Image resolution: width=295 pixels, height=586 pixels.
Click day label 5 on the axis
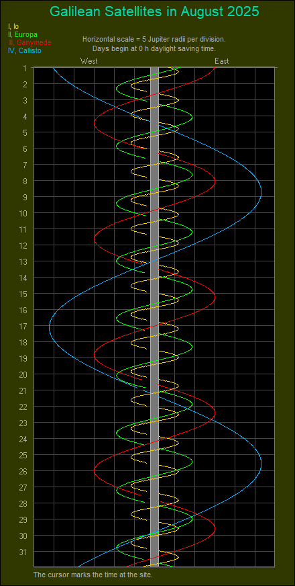[25, 132]
